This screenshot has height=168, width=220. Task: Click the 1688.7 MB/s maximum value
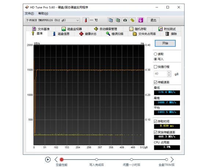coord(167,103)
